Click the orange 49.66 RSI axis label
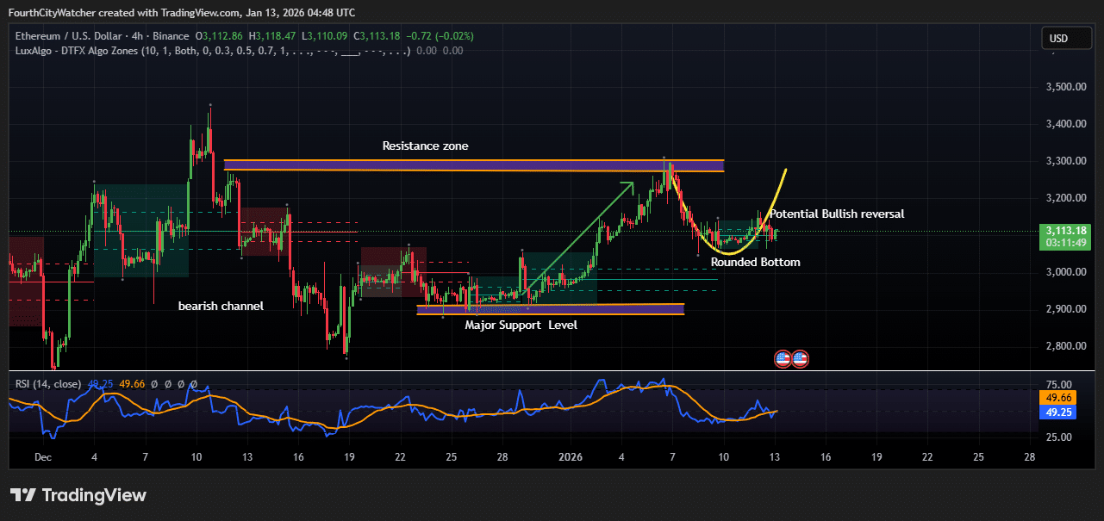 [x=1057, y=397]
